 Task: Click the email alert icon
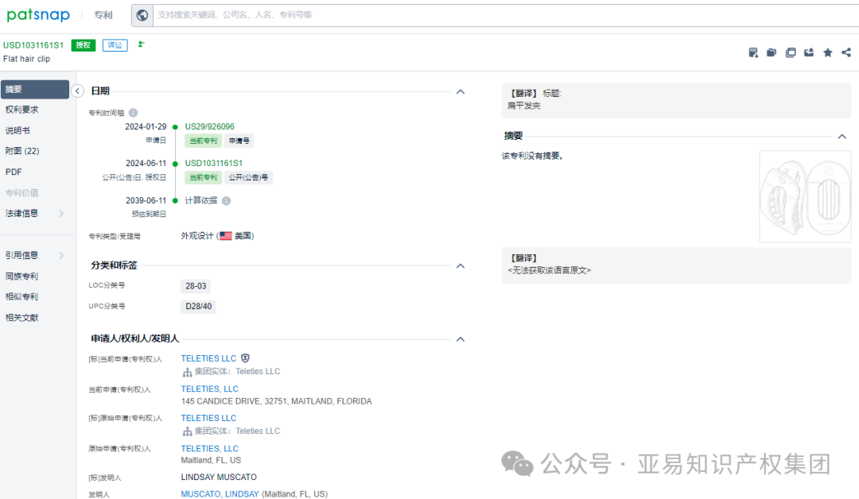809,52
